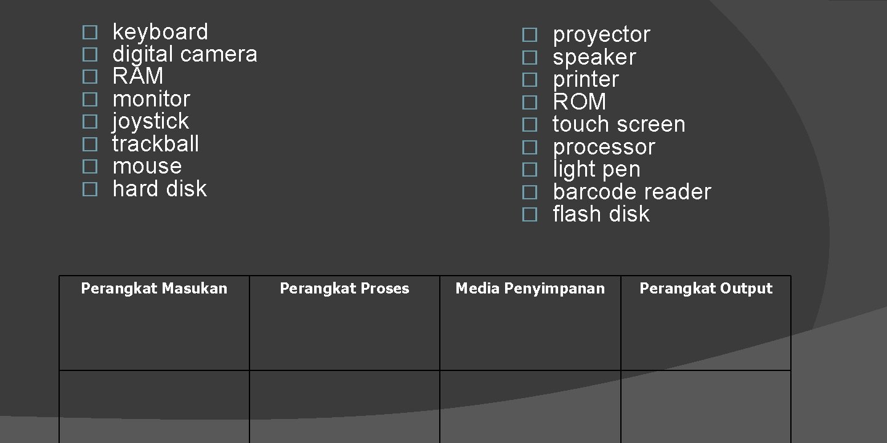Click the square bullet beside flash disk
The width and height of the screenshot is (887, 443).
coord(530,215)
